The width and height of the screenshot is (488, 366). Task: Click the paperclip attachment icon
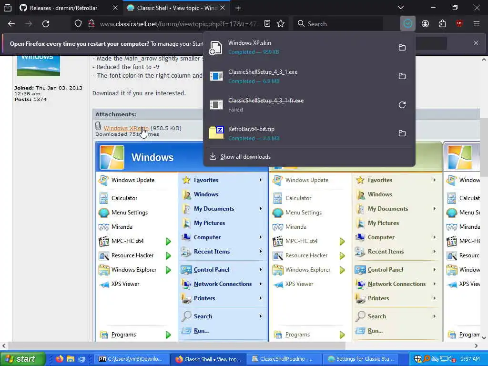coord(98,126)
